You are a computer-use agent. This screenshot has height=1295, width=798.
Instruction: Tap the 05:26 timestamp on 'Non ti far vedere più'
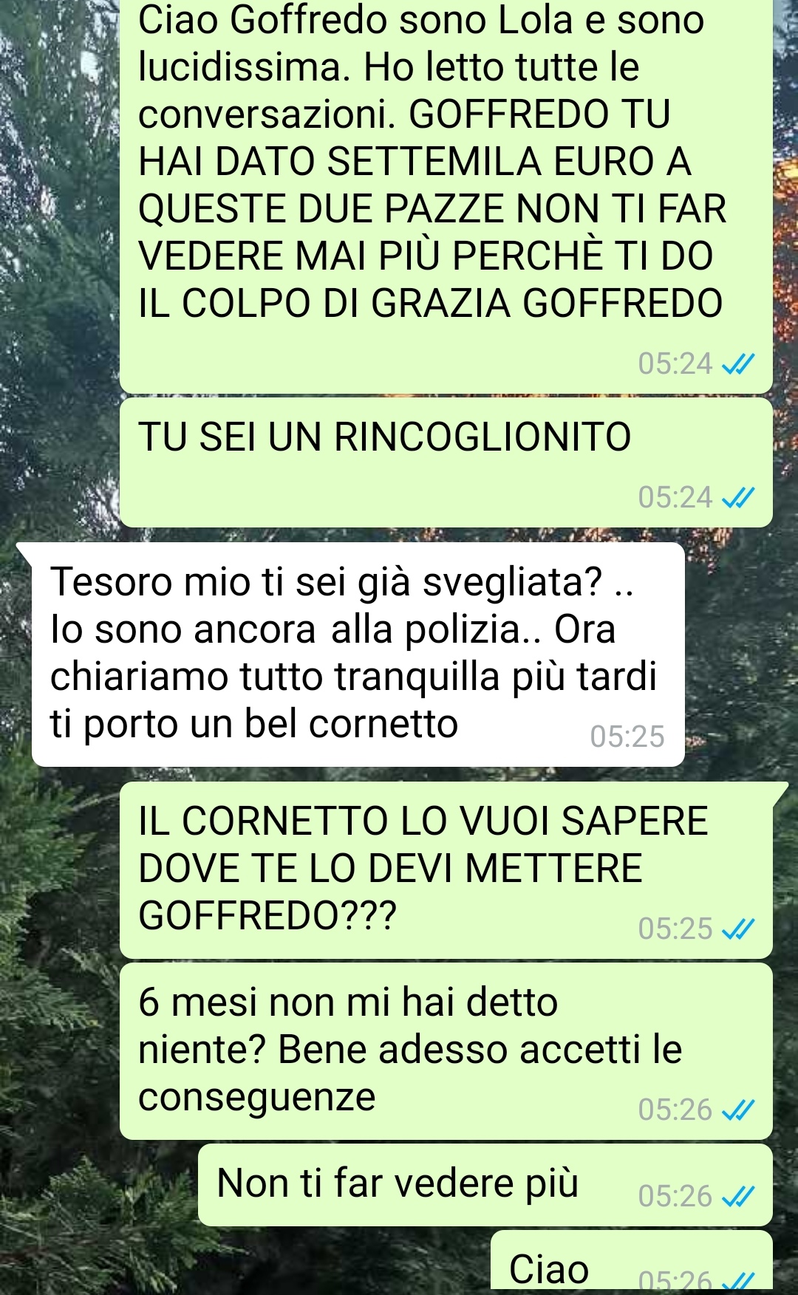(675, 1197)
